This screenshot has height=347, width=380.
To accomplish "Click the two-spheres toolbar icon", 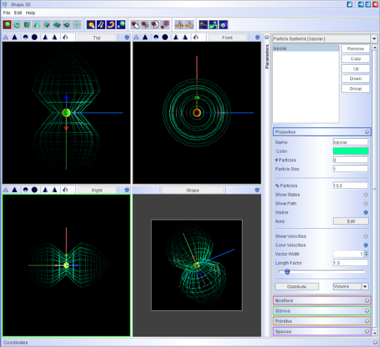I will point(121,25).
